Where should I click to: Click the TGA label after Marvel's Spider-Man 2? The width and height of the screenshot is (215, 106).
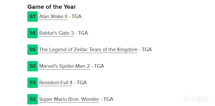click(99, 66)
